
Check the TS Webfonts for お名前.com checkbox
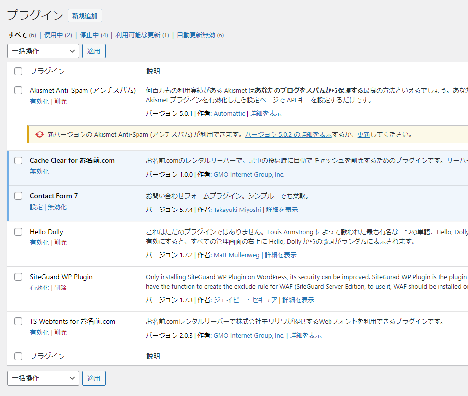coord(18,321)
